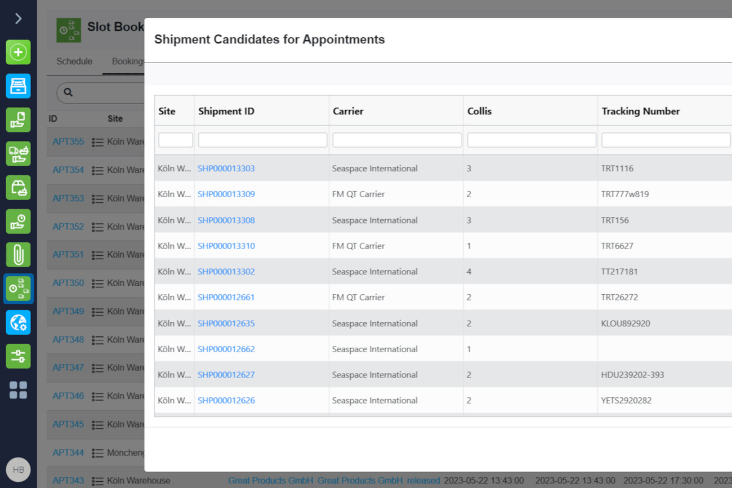Viewport: 732px width, 488px height.
Task: Switch to the Schedule tab
Action: (74, 61)
